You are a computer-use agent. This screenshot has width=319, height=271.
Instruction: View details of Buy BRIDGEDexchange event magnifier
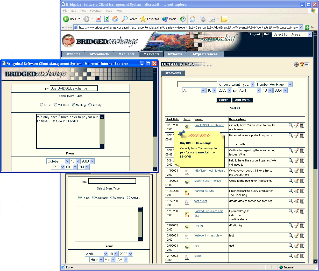[x=291, y=125]
